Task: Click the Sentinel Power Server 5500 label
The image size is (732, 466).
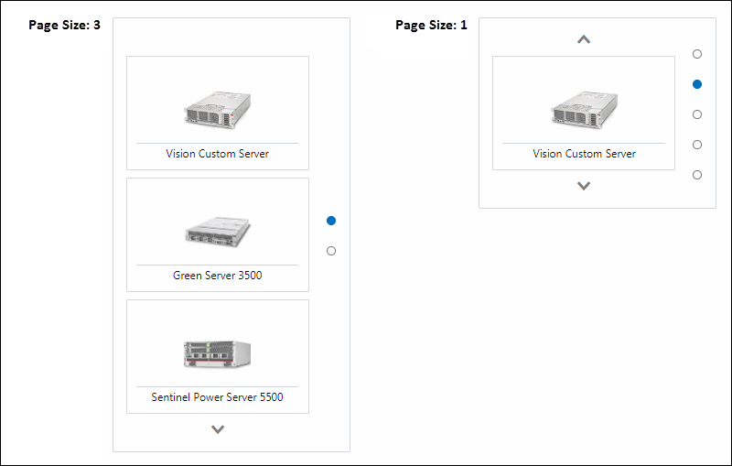Action: coord(218,397)
